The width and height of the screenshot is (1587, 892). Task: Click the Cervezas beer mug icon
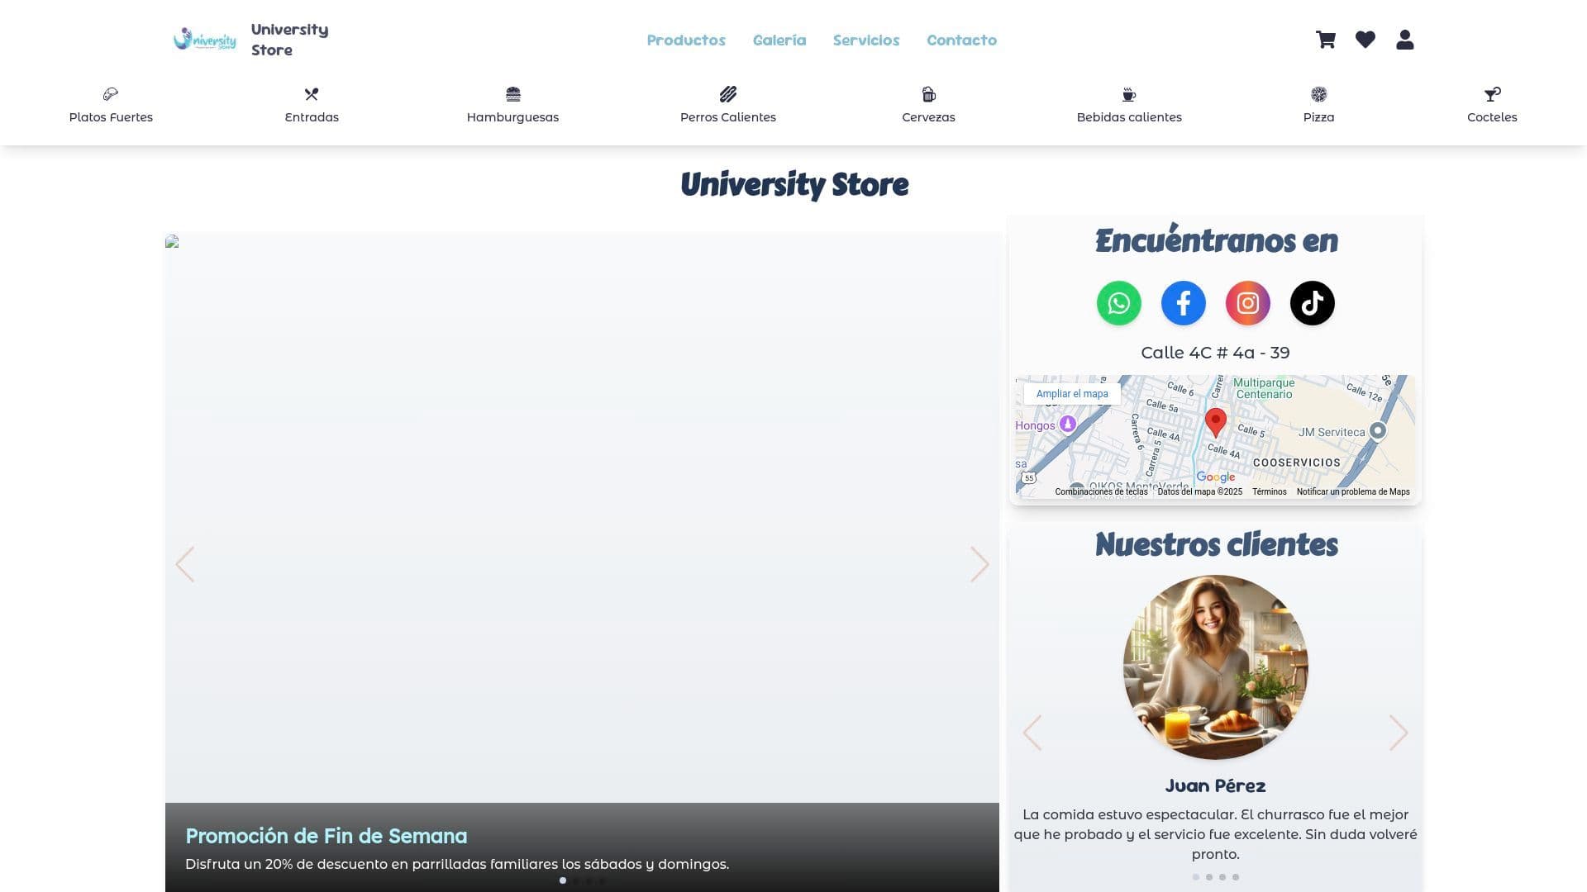pyautogui.click(x=929, y=94)
